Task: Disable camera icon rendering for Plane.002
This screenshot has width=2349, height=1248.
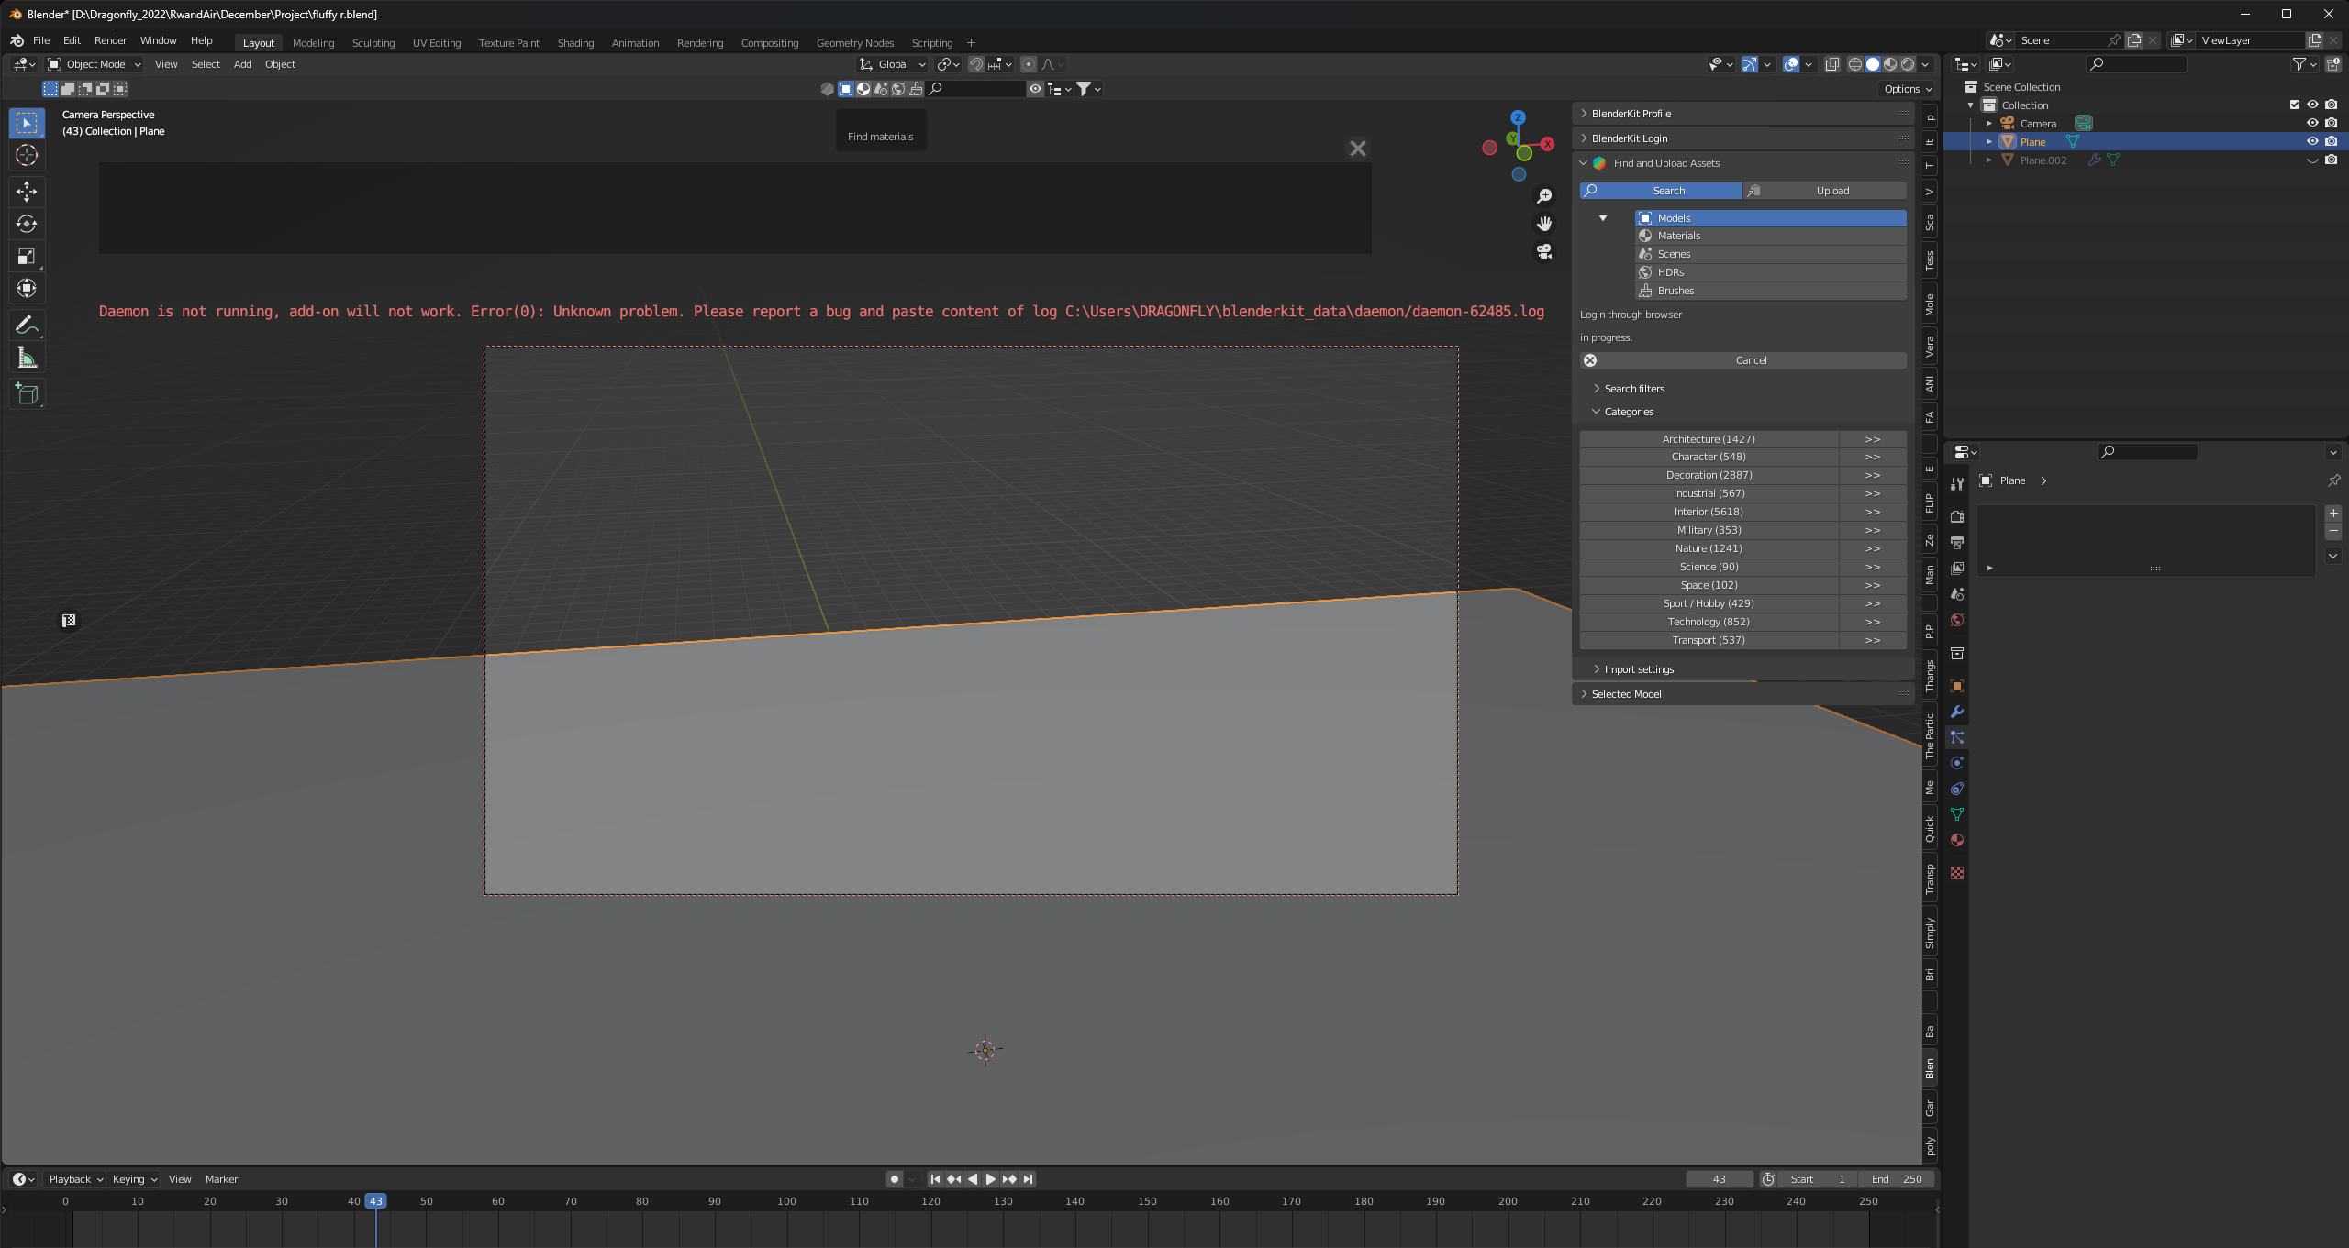Action: coord(2330,160)
